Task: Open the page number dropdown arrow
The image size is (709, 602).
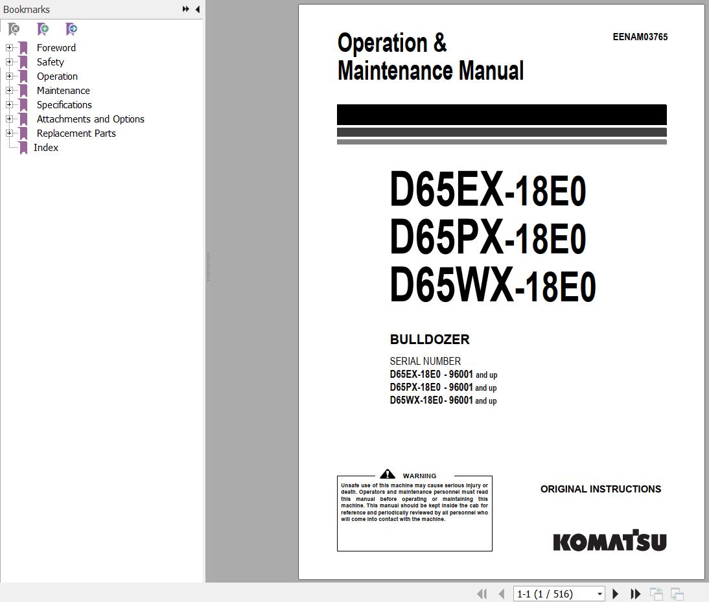Action: coord(599,594)
